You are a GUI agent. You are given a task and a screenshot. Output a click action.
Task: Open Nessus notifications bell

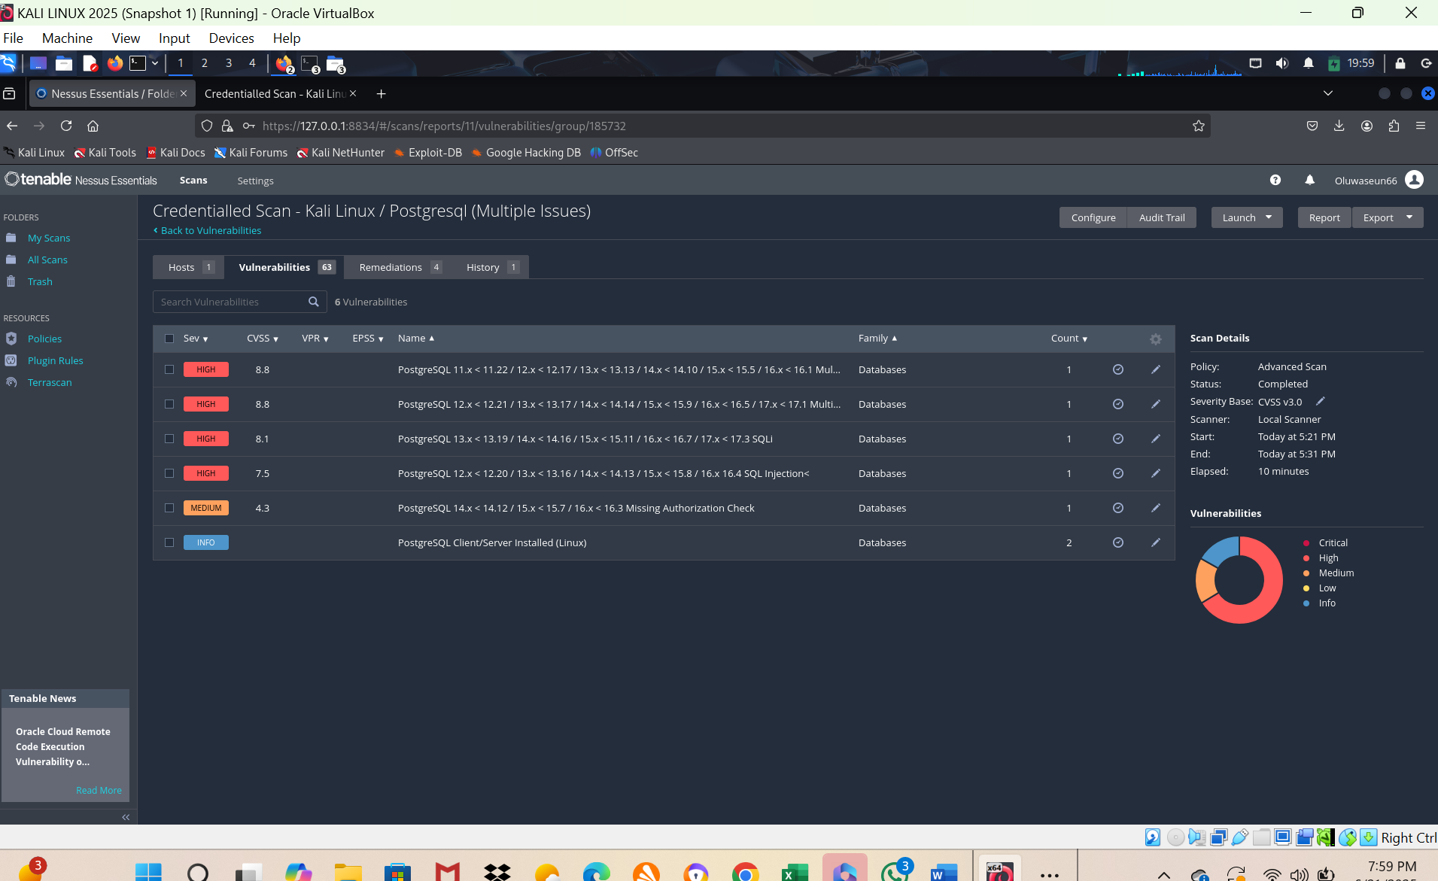point(1309,180)
